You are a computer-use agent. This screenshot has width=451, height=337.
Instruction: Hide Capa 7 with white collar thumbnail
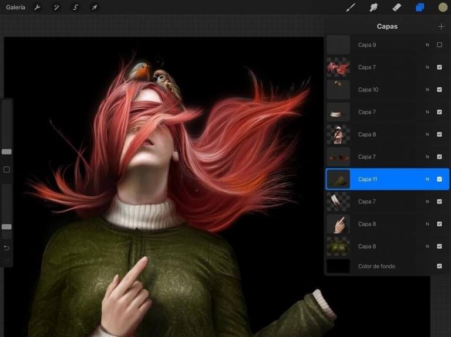tap(439, 112)
